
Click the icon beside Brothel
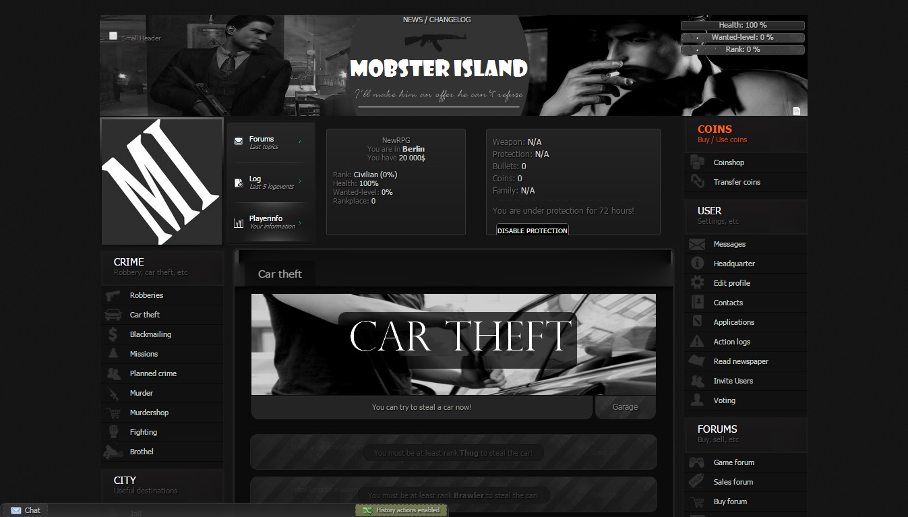click(112, 452)
